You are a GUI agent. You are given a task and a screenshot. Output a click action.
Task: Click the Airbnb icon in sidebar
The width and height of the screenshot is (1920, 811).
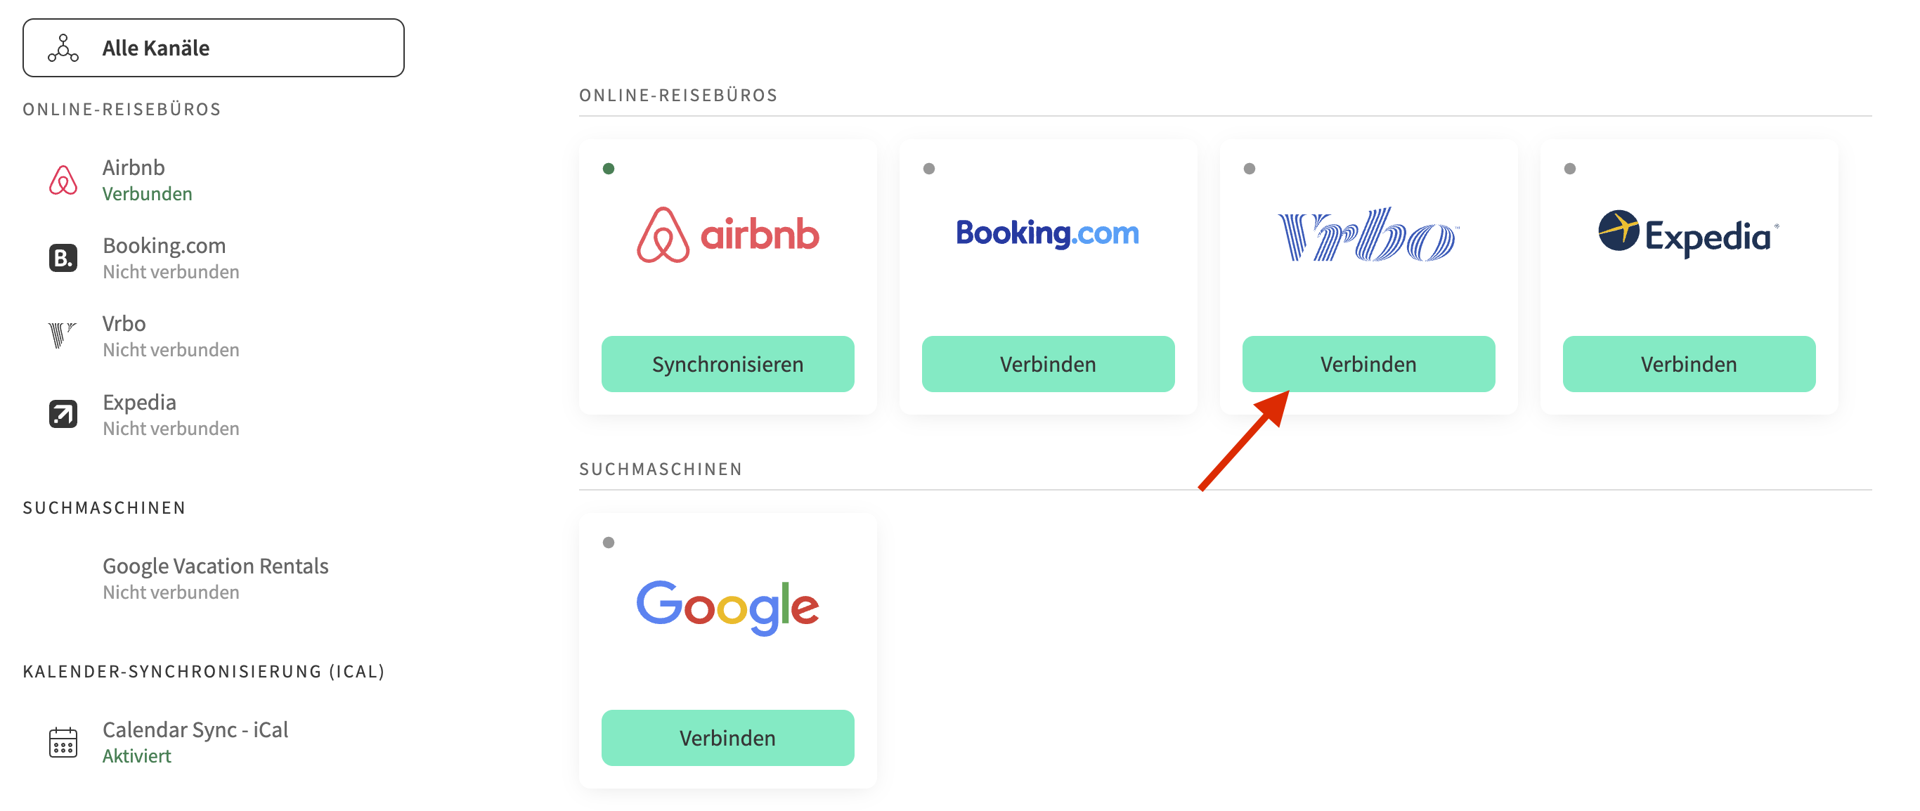[63, 180]
